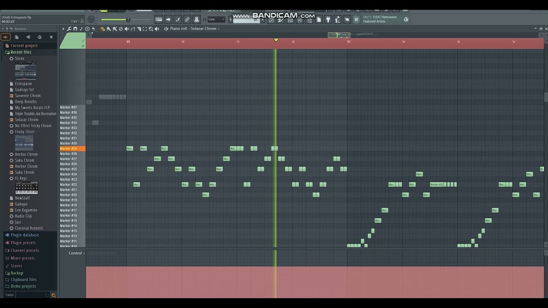Viewport: 548px width, 308px height.
Task: Toggle the piano roll magnet snap
Action: [x=75, y=29]
